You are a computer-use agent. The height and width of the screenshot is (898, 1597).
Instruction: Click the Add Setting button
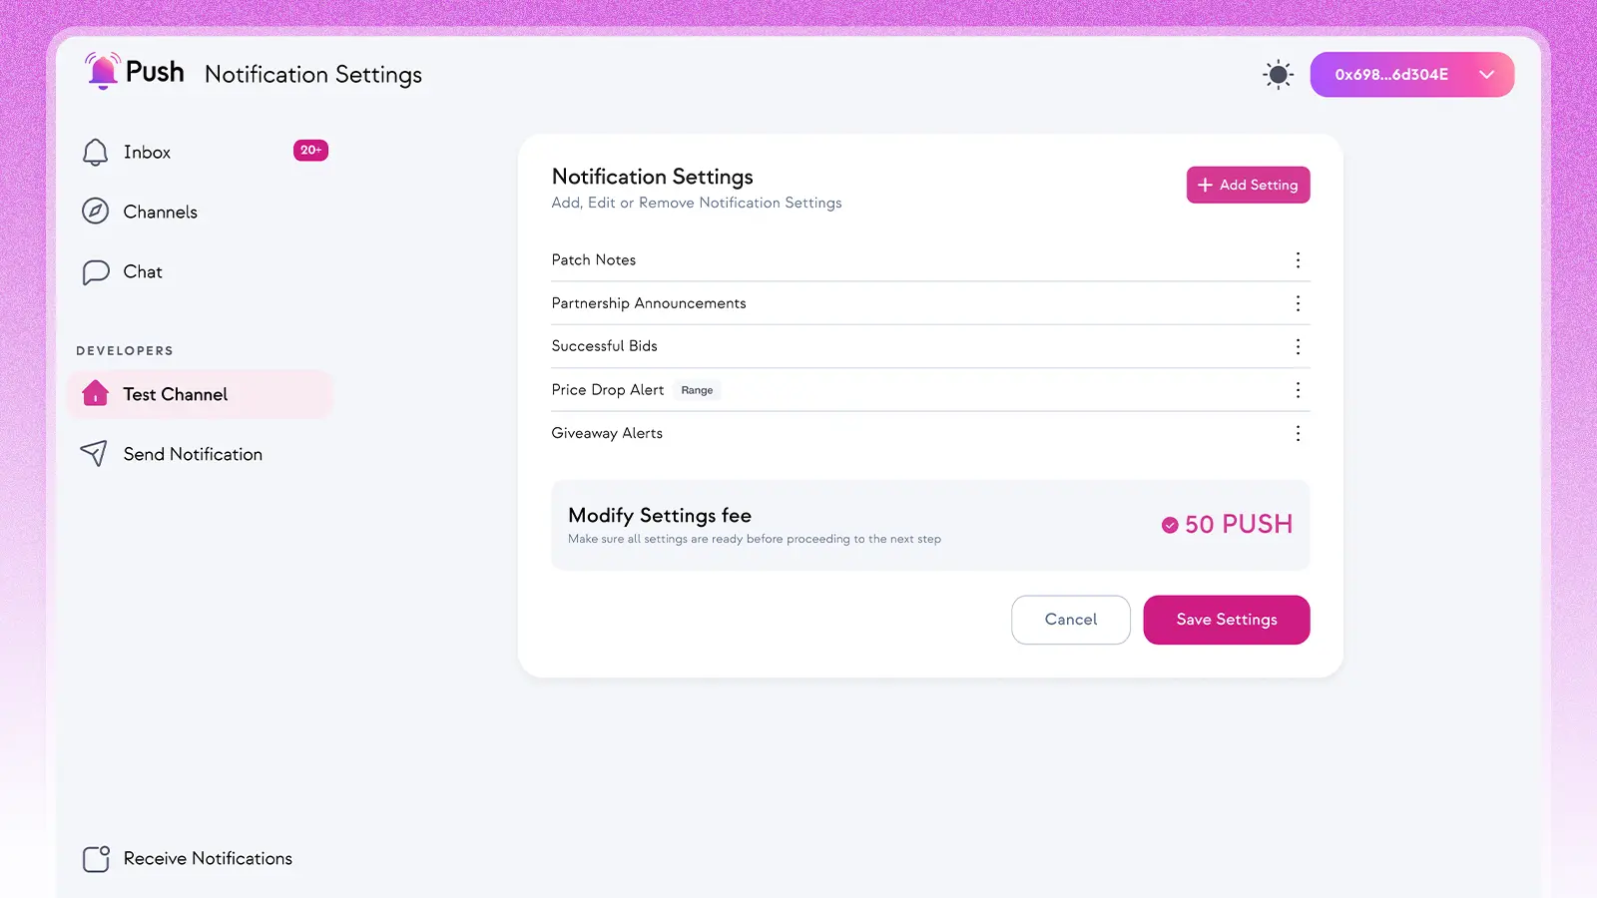(x=1248, y=185)
